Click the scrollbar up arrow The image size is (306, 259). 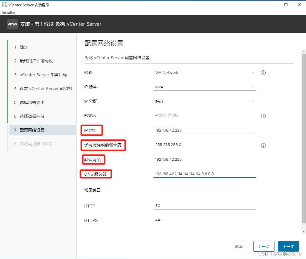[x=304, y=52]
